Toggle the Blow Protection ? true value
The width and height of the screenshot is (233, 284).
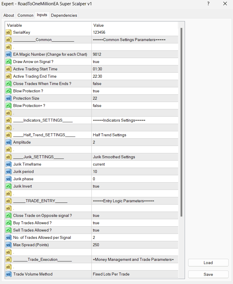pos(135,91)
